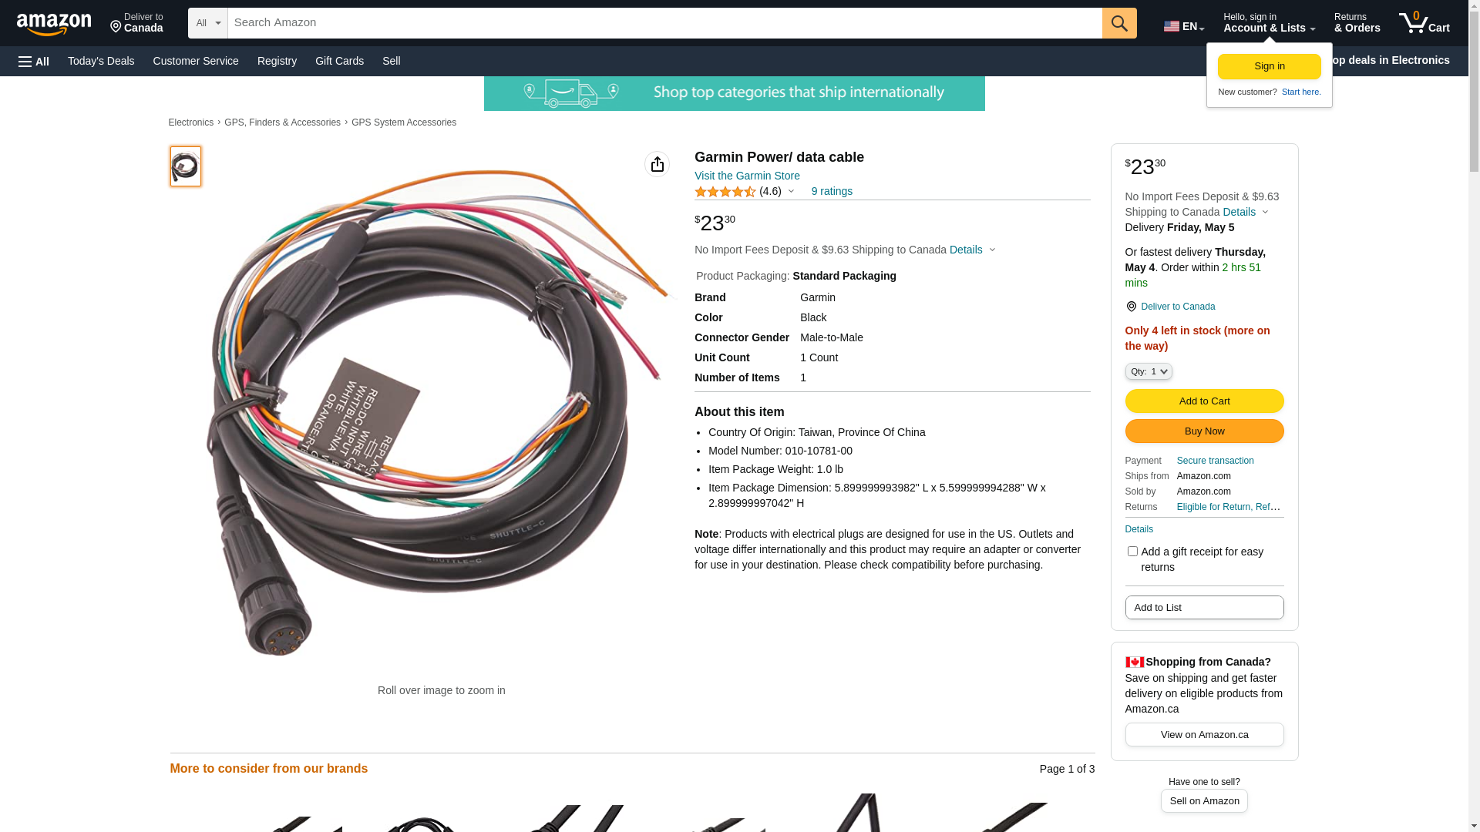Open the All hamburger menu
Image resolution: width=1480 pixels, height=832 pixels.
[x=34, y=62]
